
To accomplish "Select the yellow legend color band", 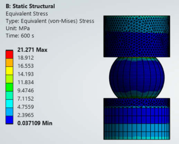I will [x=9, y=71].
